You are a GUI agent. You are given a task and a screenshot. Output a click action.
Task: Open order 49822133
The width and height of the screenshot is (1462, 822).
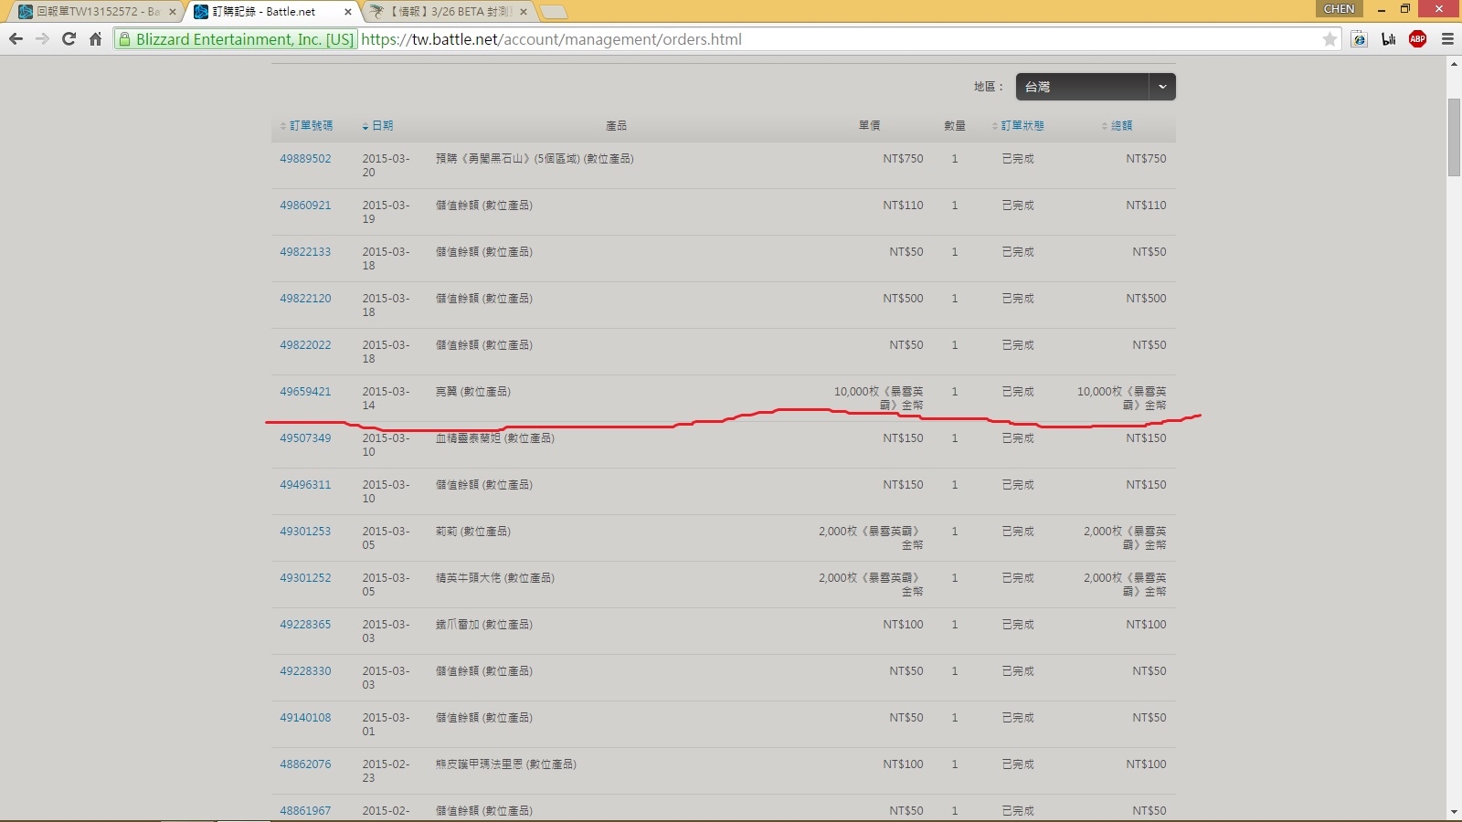tap(305, 252)
